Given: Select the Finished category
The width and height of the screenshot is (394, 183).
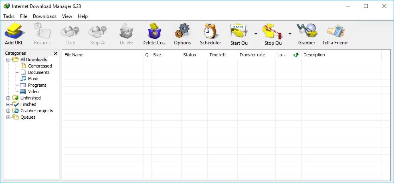Looking at the screenshot, I should tap(28, 104).
